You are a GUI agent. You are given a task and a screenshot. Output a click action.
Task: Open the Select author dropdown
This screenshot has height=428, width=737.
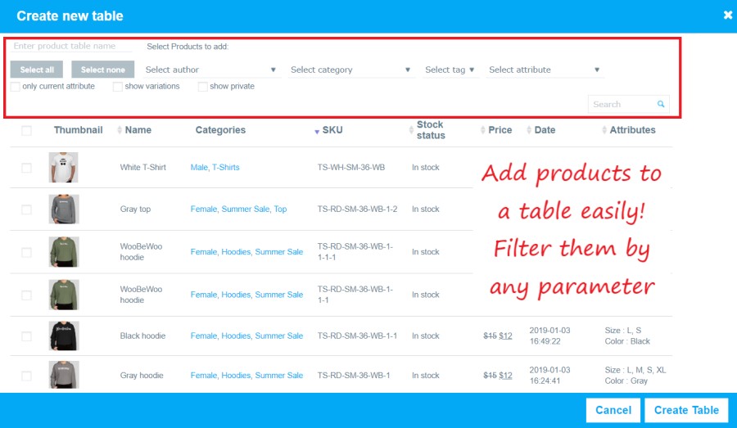click(x=210, y=70)
